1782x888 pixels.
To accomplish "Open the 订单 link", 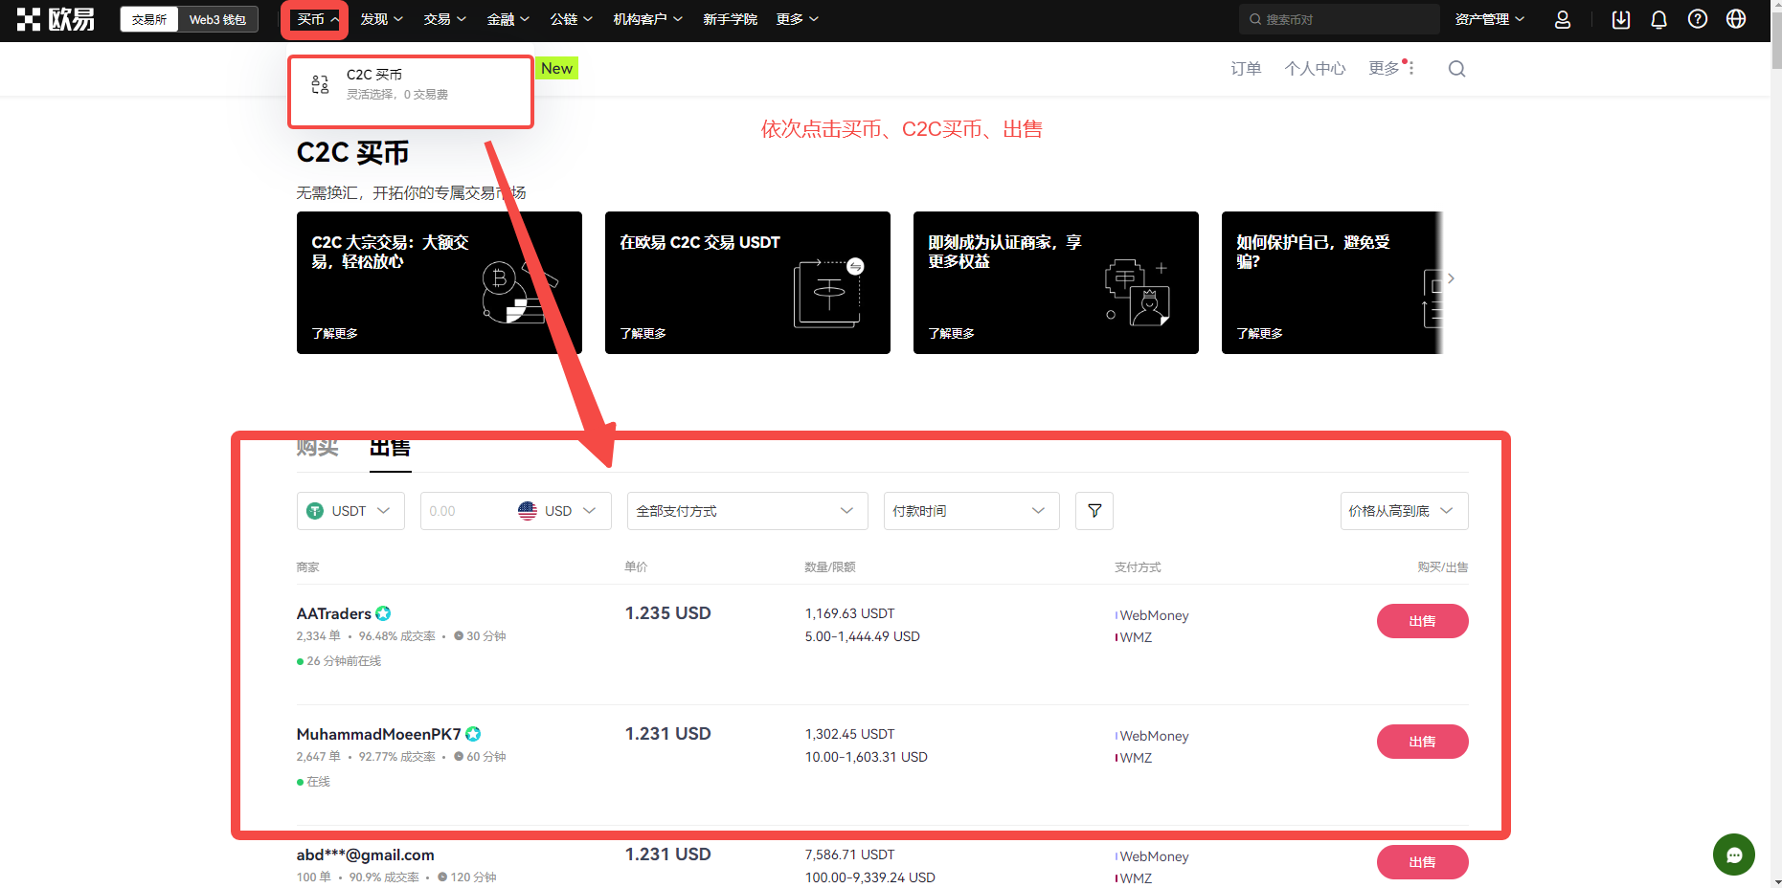I will click(x=1246, y=69).
